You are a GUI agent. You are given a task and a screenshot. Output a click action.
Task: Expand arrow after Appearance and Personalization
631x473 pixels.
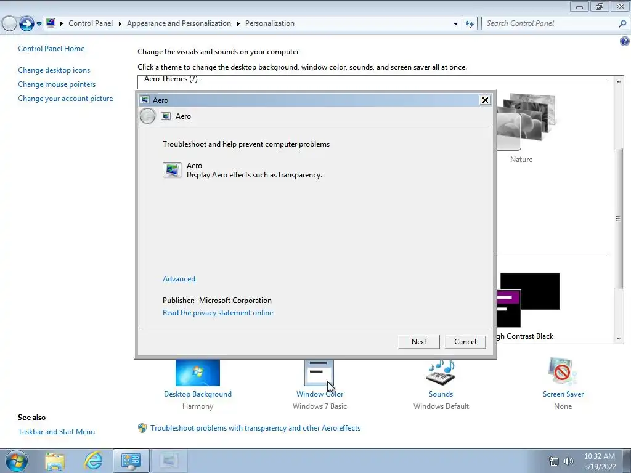(238, 24)
